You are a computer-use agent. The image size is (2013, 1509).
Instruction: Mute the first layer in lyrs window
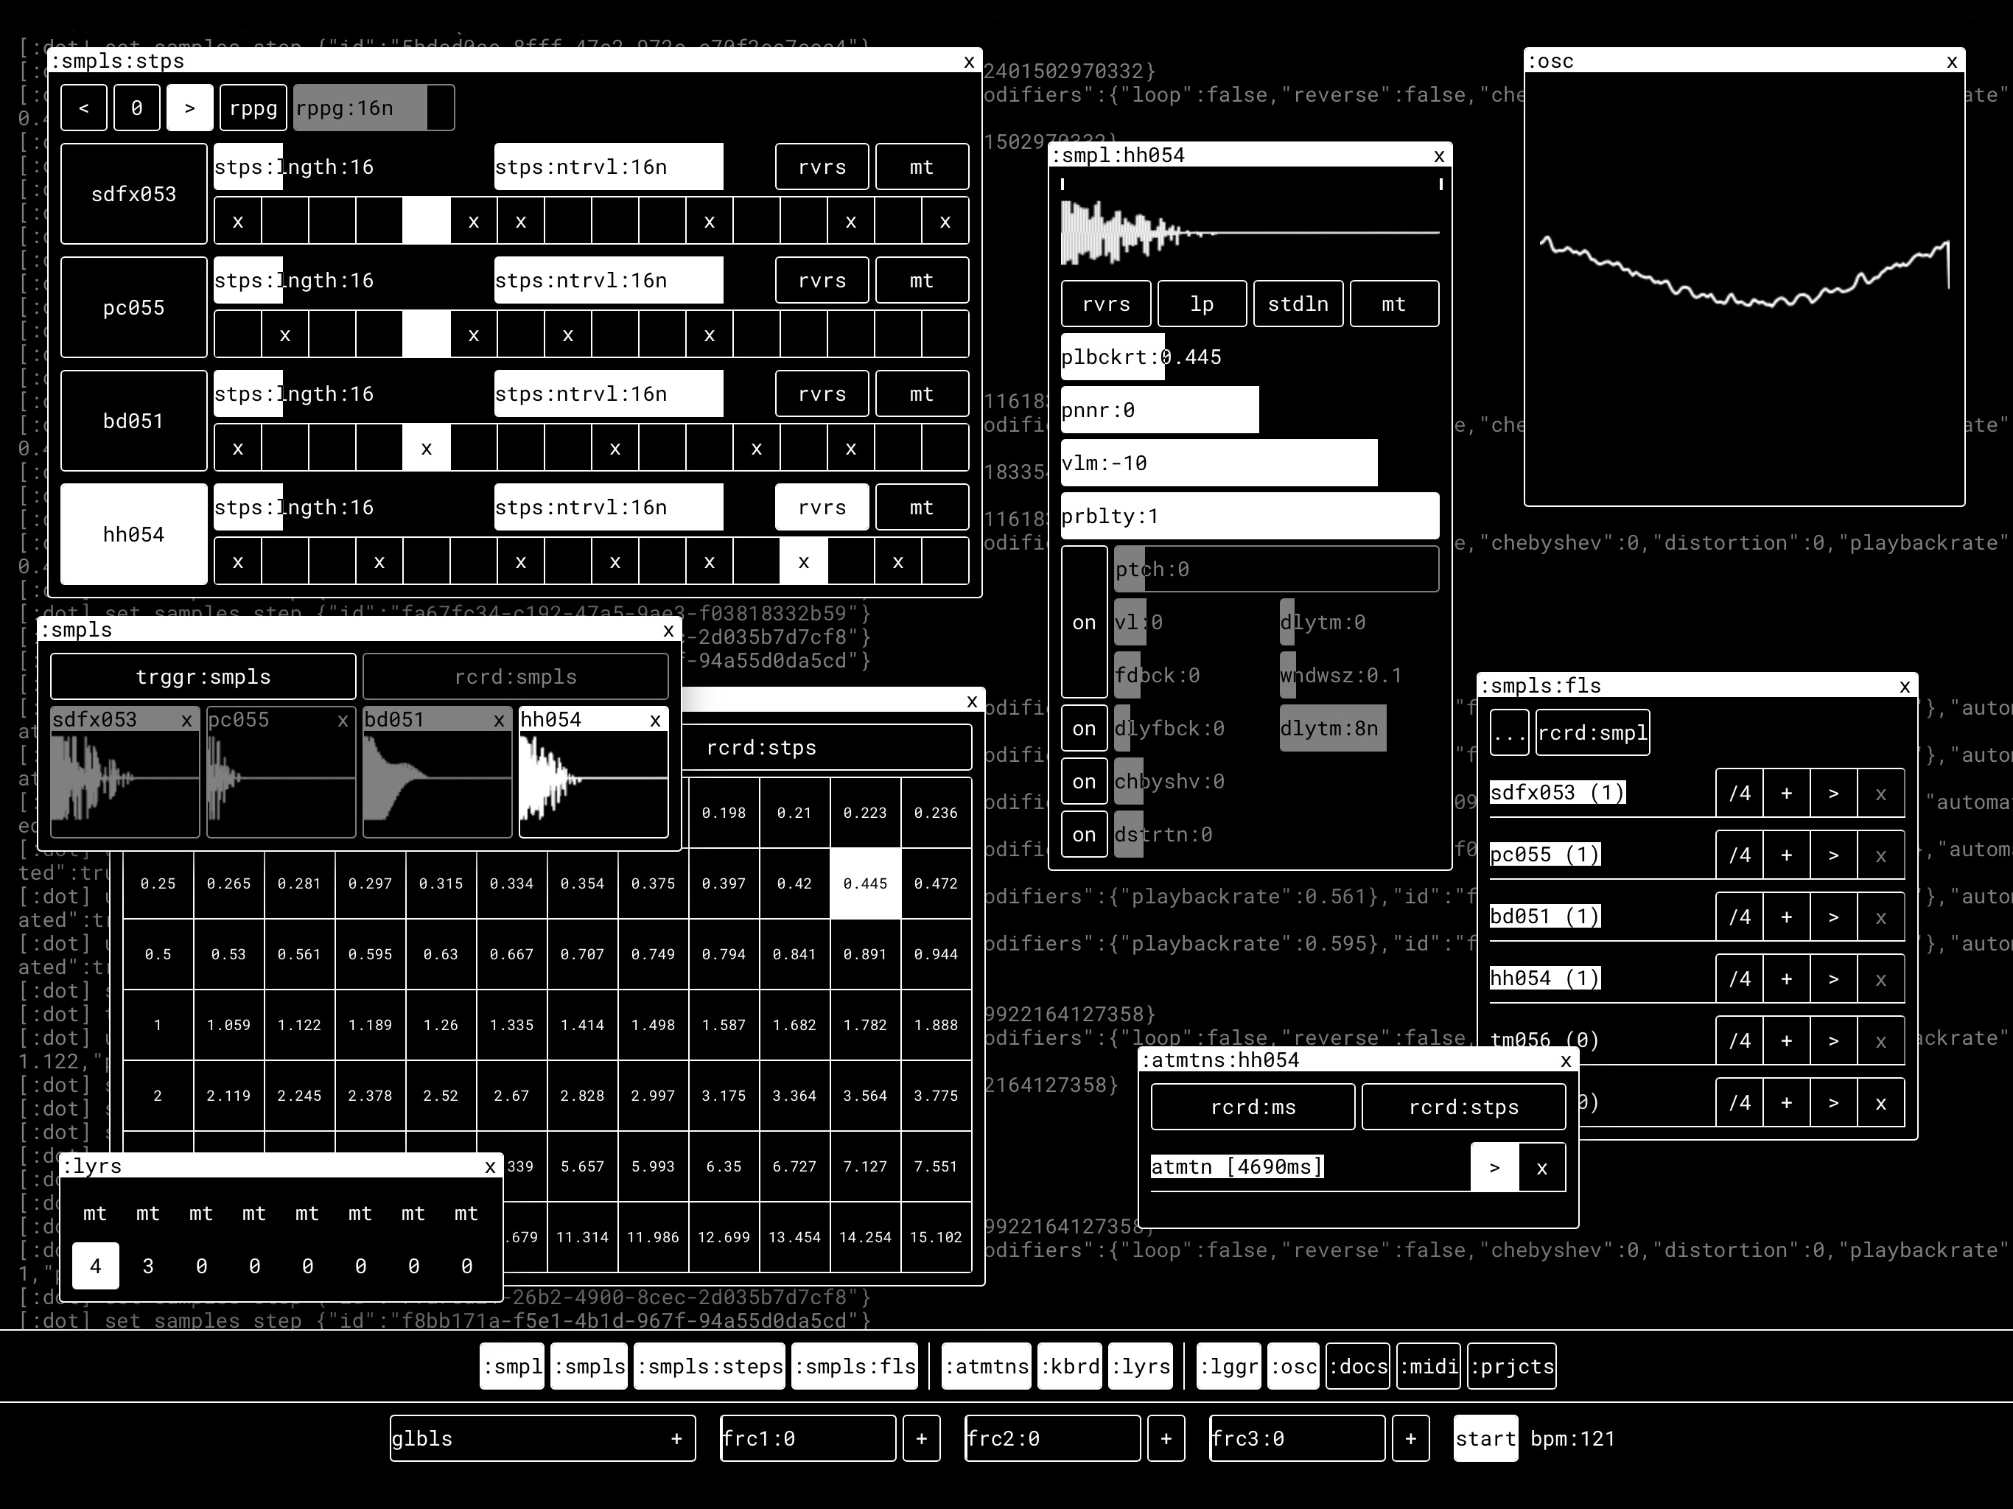click(x=94, y=1214)
